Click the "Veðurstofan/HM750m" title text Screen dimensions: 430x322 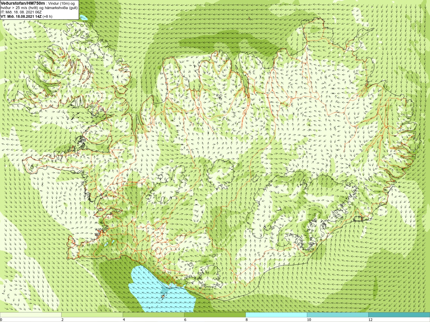pyautogui.click(x=23, y=3)
